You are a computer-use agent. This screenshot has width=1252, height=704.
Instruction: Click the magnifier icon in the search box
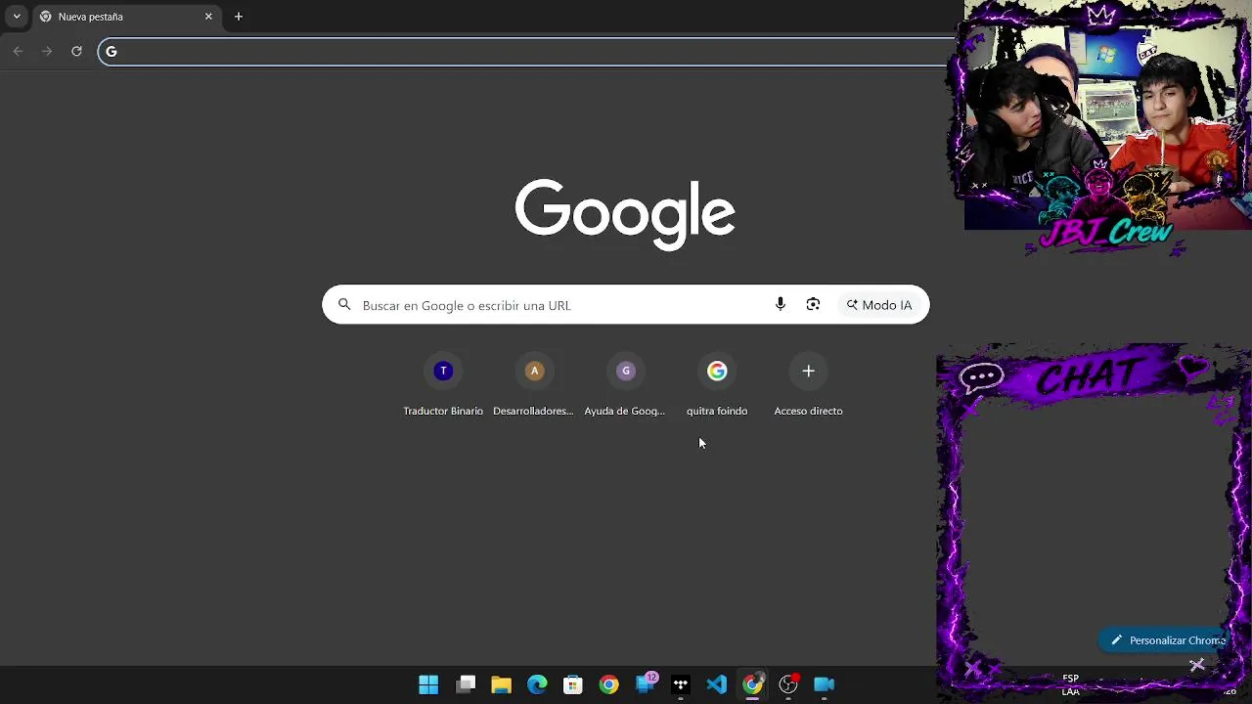pyautogui.click(x=344, y=305)
